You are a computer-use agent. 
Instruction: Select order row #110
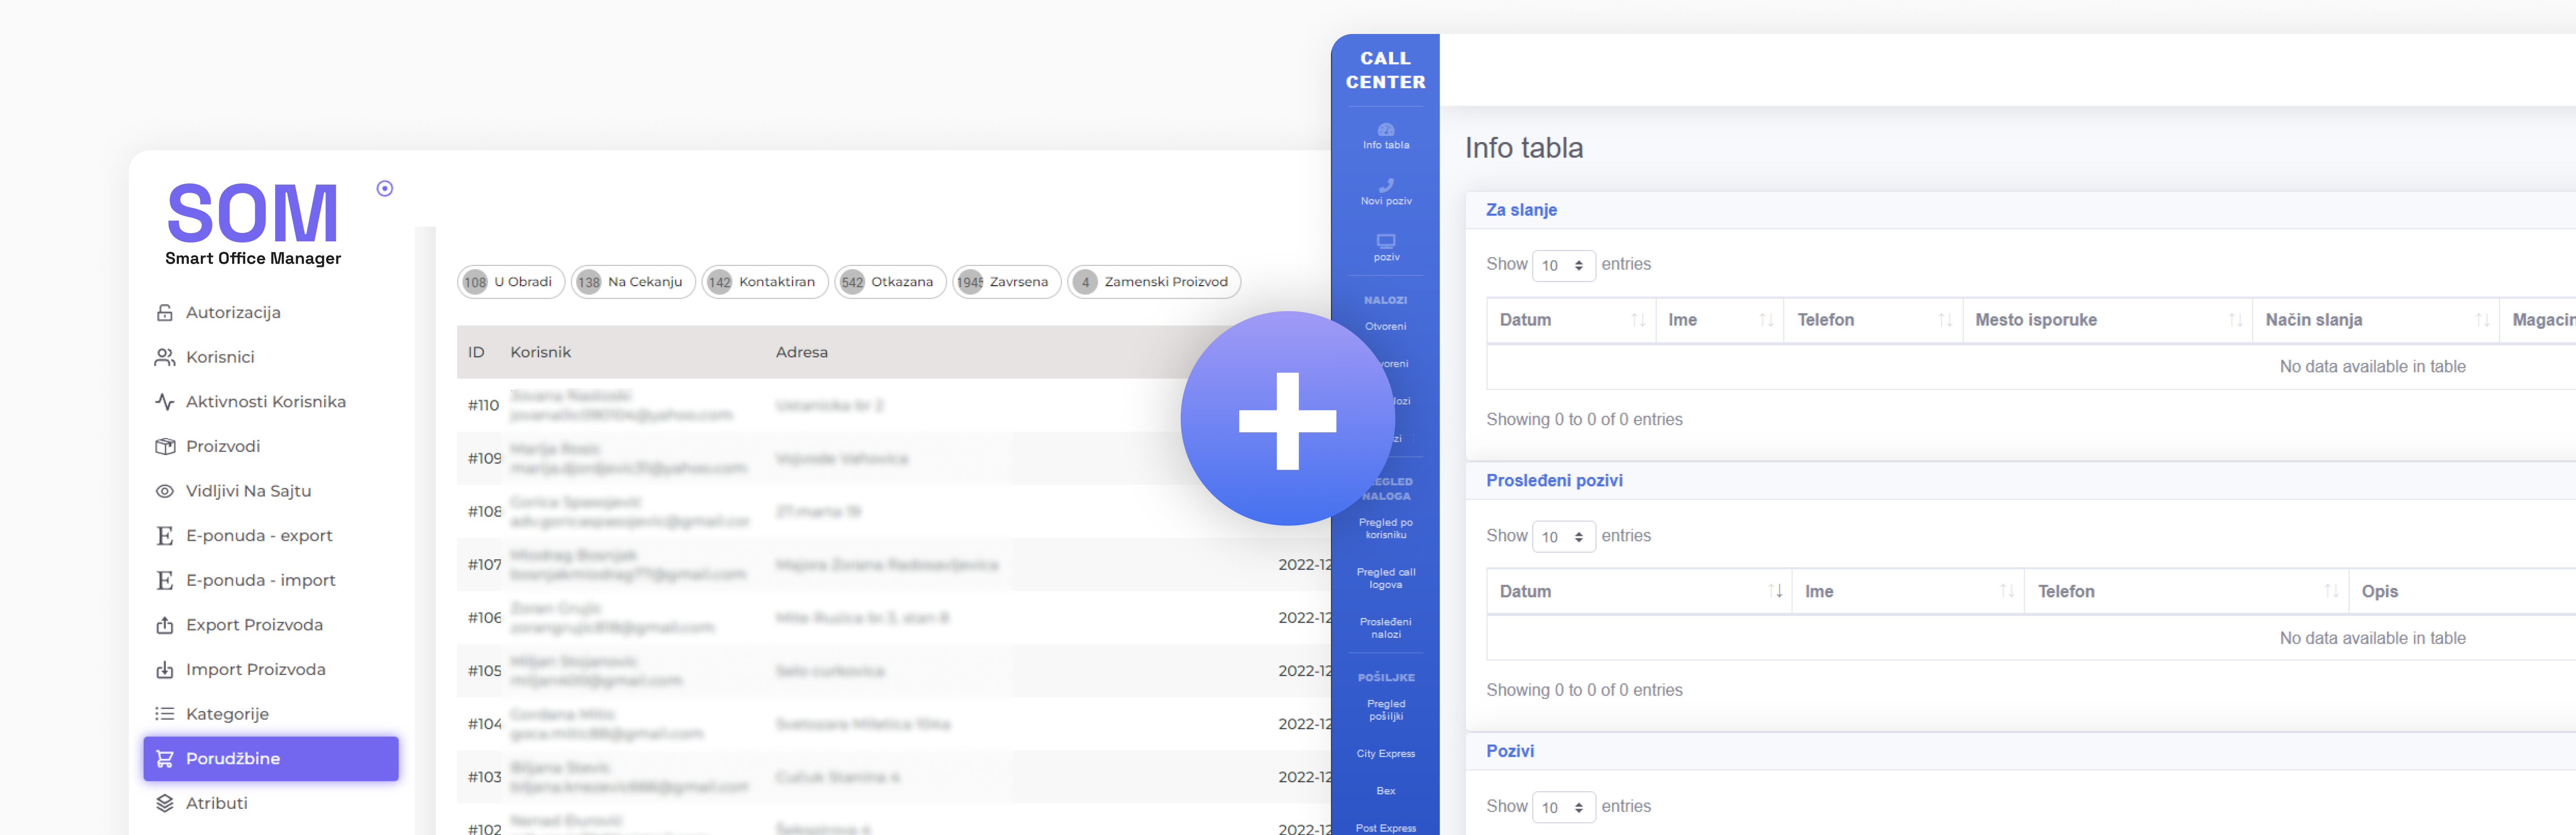pyautogui.click(x=895, y=405)
